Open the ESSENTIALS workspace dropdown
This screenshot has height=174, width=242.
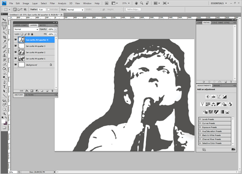(219, 3)
